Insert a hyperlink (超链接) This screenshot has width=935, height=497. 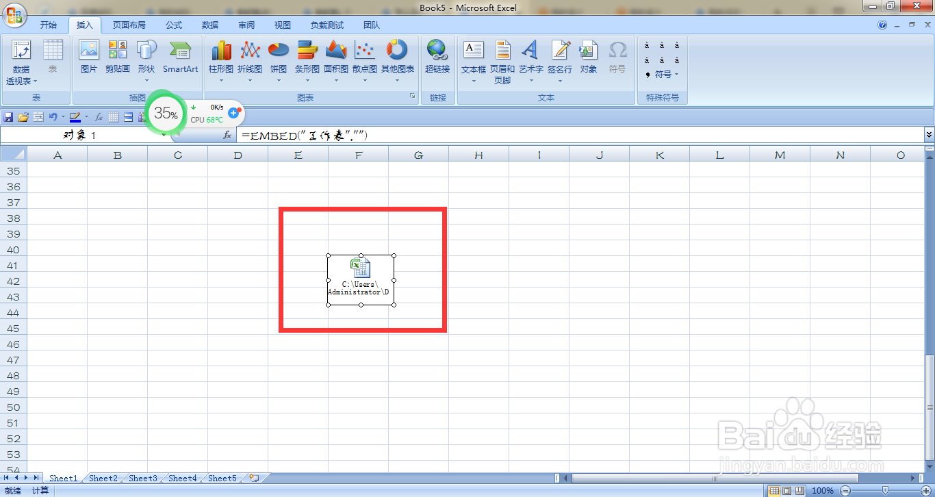pyautogui.click(x=437, y=58)
